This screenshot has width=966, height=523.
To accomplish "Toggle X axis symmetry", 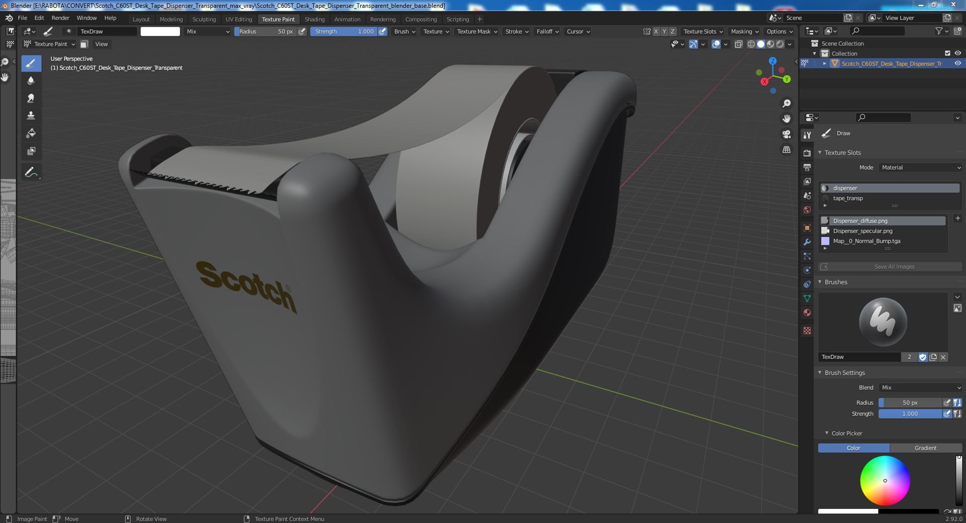I will pos(656,31).
